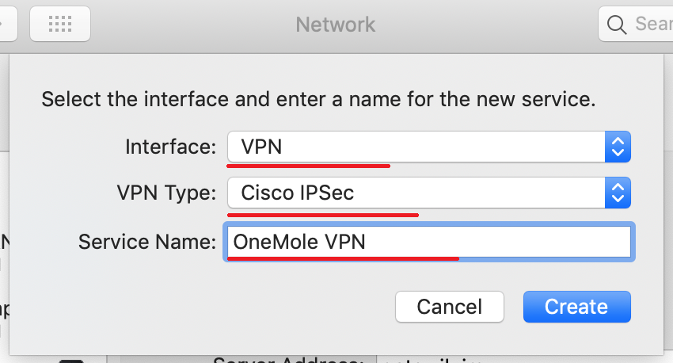This screenshot has width=673, height=363.
Task: Click the partially visible Server Address label
Action: (288, 360)
